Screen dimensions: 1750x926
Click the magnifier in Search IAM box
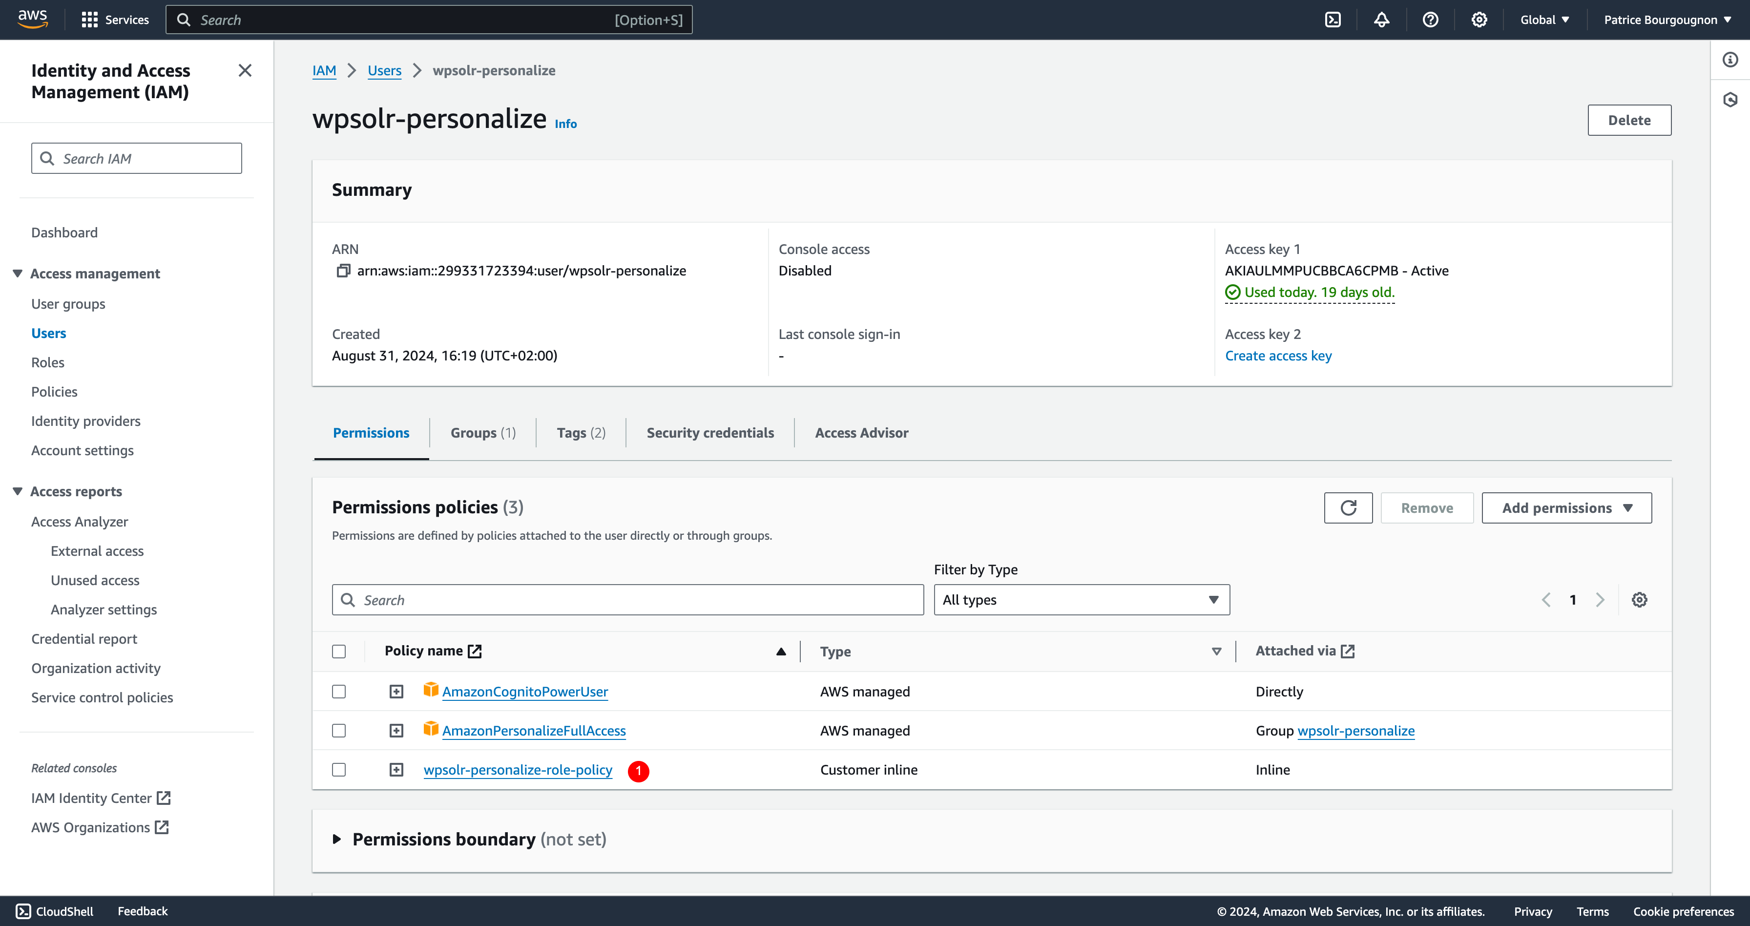pos(47,158)
